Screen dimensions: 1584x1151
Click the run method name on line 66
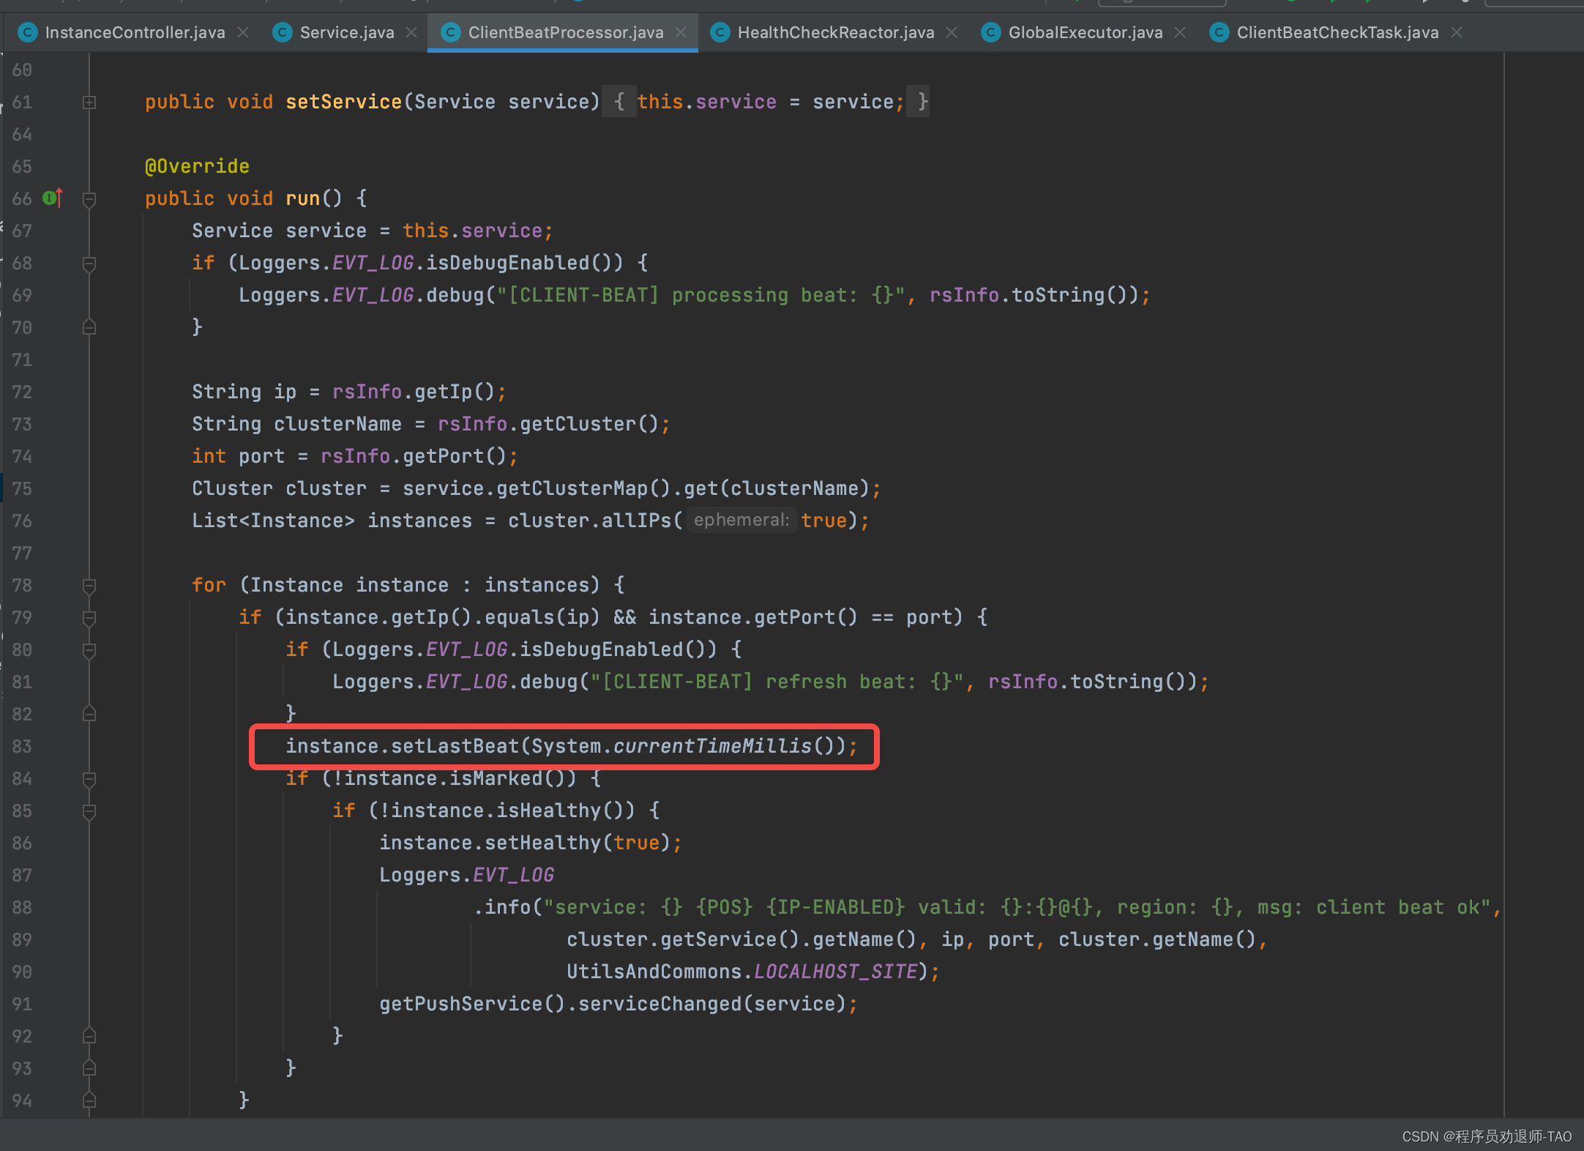(302, 198)
